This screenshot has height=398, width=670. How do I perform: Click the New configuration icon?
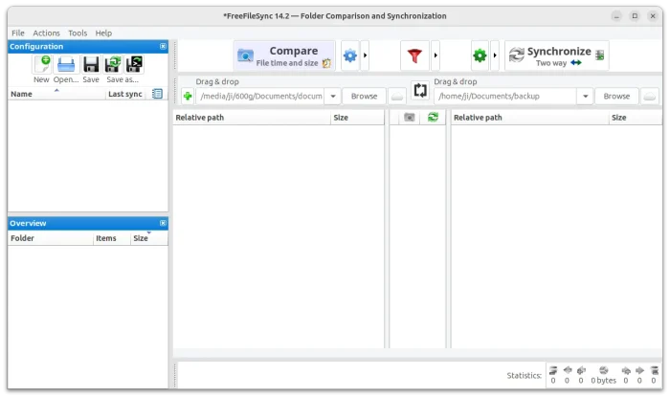pos(42,64)
